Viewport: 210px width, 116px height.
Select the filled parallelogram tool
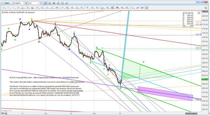(57, 8)
